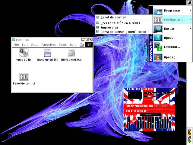Click the equalizer preamp slider

(129, 122)
